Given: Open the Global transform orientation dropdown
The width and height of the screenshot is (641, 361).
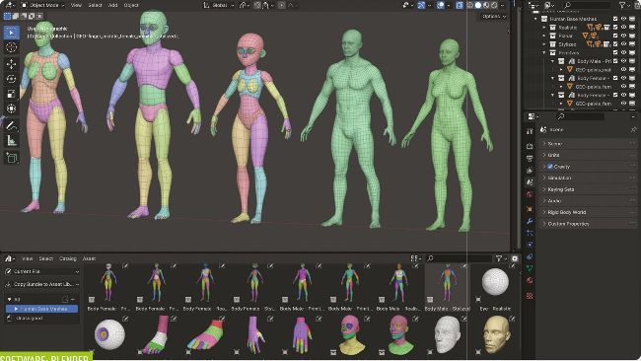Looking at the screenshot, I should [x=219, y=5].
